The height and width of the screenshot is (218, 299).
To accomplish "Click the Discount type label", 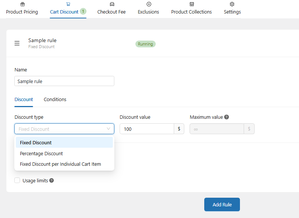I will pyautogui.click(x=29, y=117).
